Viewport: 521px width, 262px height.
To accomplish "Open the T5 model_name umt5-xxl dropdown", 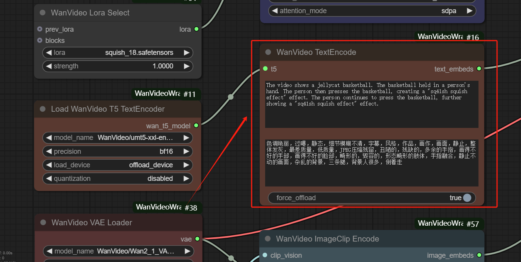I will (x=117, y=138).
